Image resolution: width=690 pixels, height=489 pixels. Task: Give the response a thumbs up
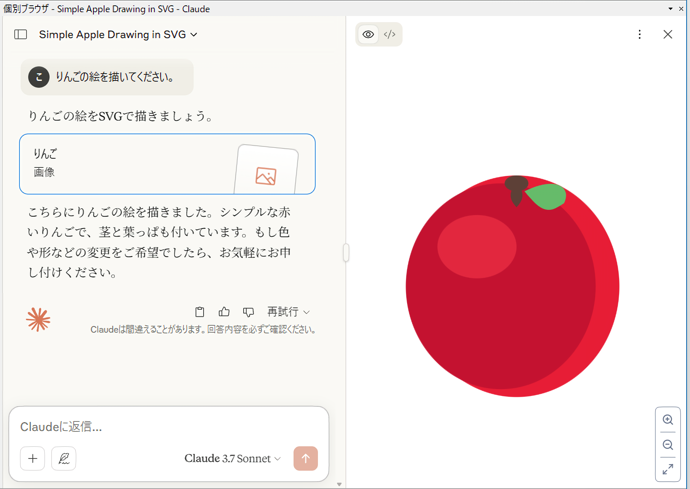coord(224,312)
